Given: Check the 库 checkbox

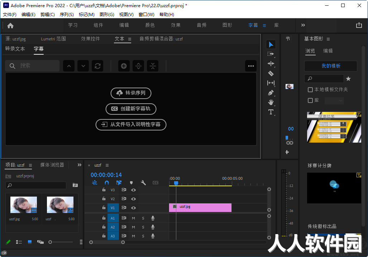Looking at the screenshot, I should coord(310,100).
